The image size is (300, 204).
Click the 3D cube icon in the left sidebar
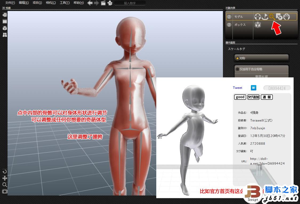(x=5, y=28)
